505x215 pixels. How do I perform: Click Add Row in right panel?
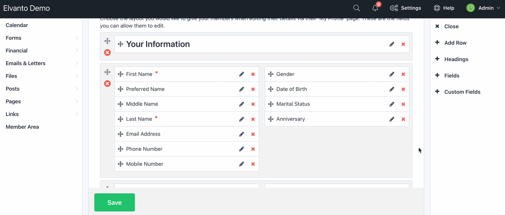(455, 43)
